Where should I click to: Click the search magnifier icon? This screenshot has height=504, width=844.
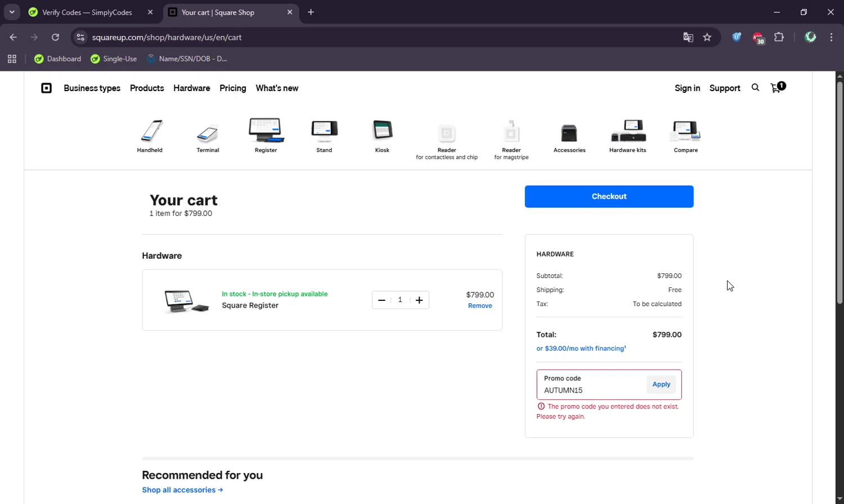point(755,88)
